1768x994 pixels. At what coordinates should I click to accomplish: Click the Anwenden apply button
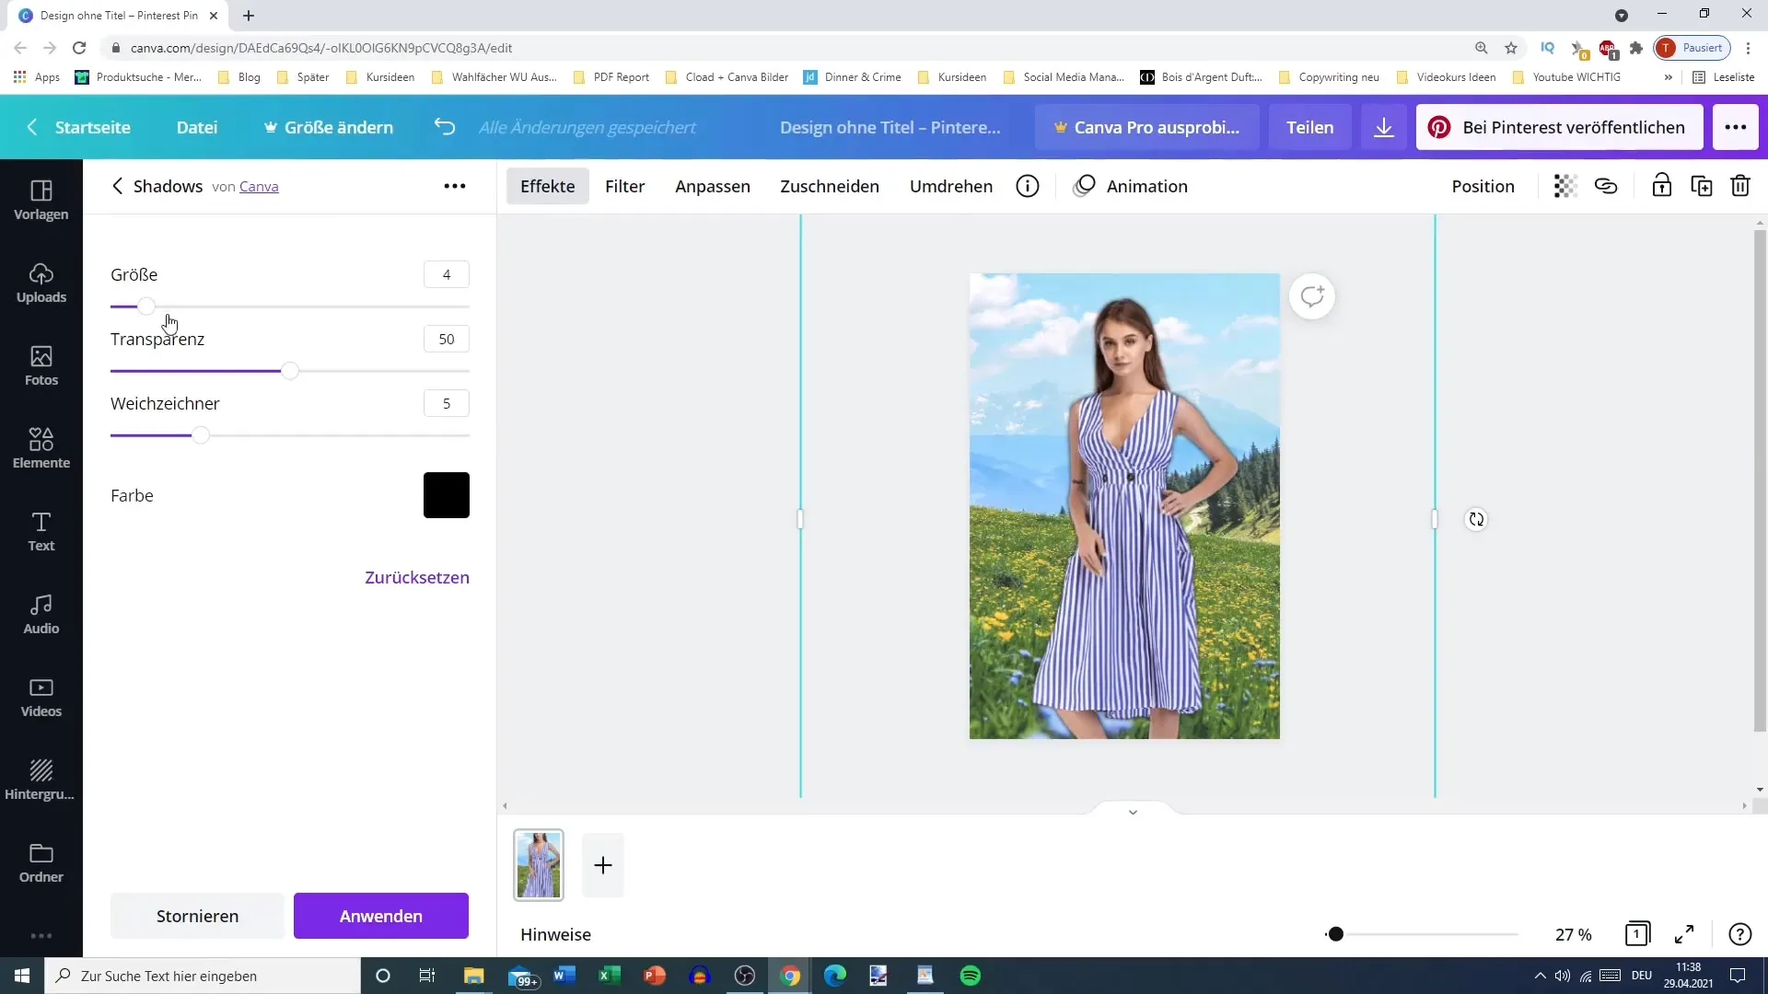coord(381,916)
